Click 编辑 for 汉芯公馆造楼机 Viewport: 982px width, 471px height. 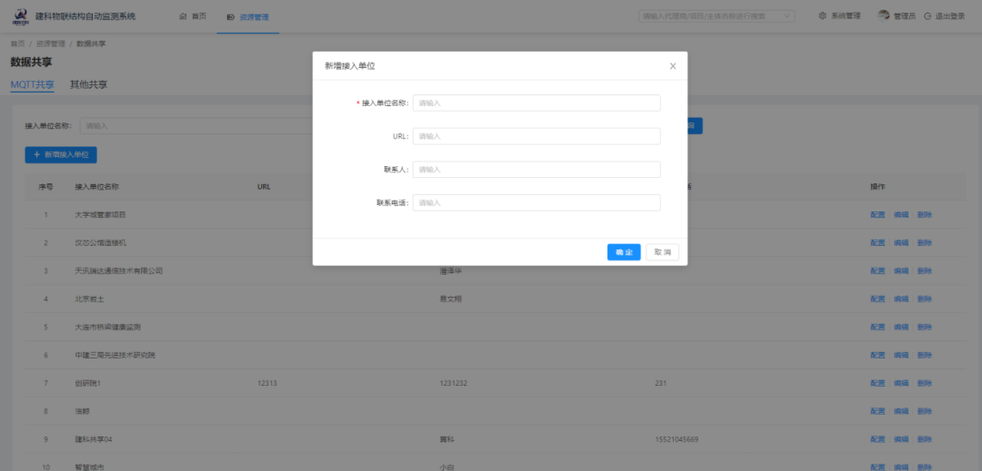tap(900, 243)
